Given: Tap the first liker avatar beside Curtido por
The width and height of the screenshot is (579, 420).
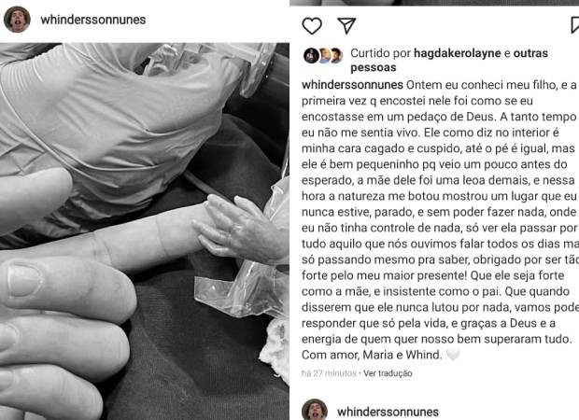Looking at the screenshot, I should [x=311, y=55].
